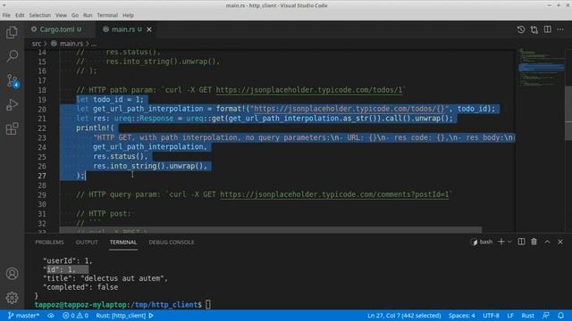Open the Manage gear icon
The width and height of the screenshot is (572, 321).
click(12, 297)
